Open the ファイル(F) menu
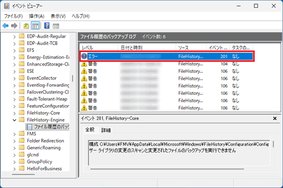Screen dimensions: 283x188 tap(13, 16)
